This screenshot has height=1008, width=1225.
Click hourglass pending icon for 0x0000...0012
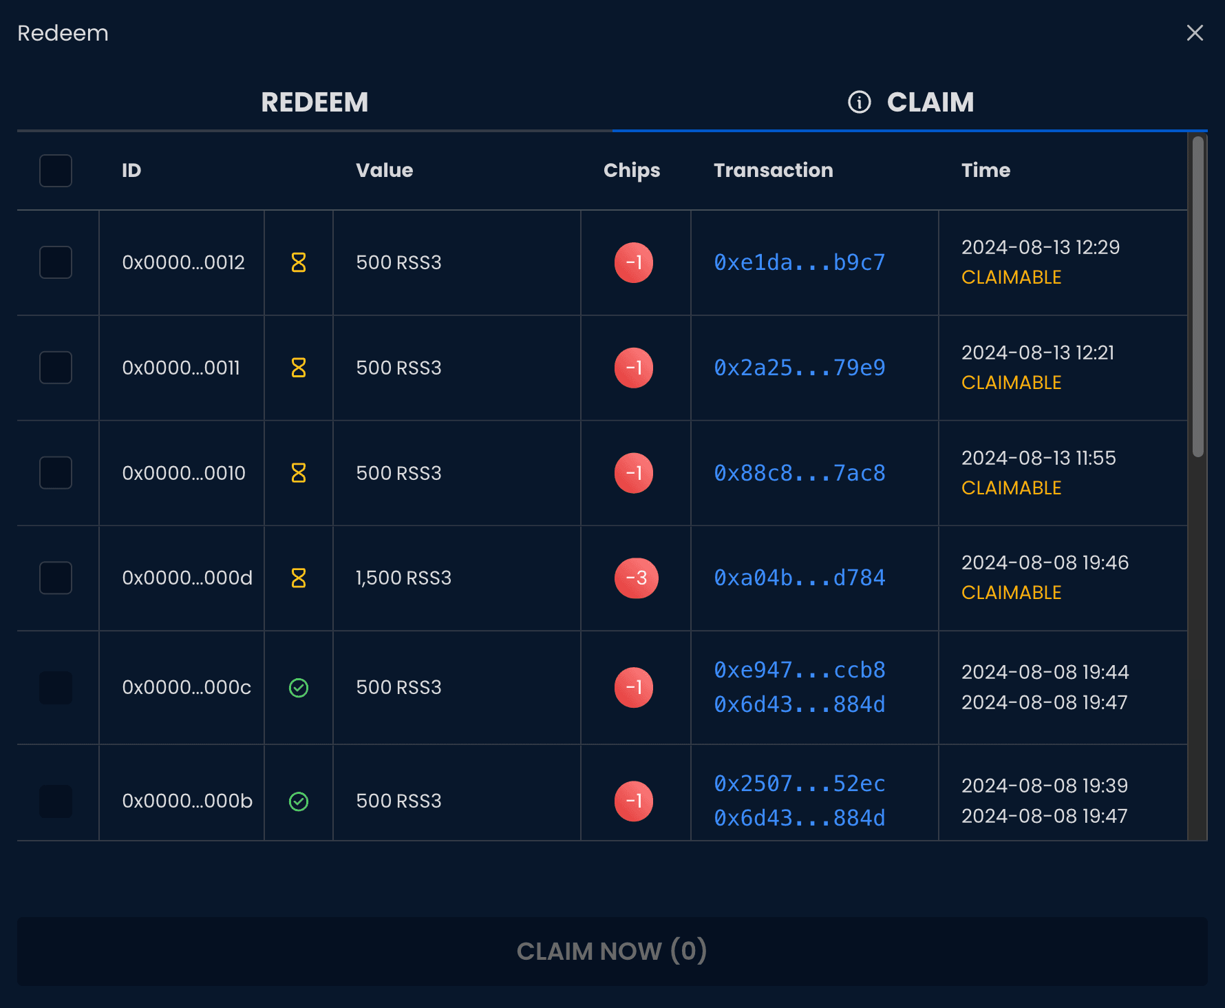tap(299, 262)
